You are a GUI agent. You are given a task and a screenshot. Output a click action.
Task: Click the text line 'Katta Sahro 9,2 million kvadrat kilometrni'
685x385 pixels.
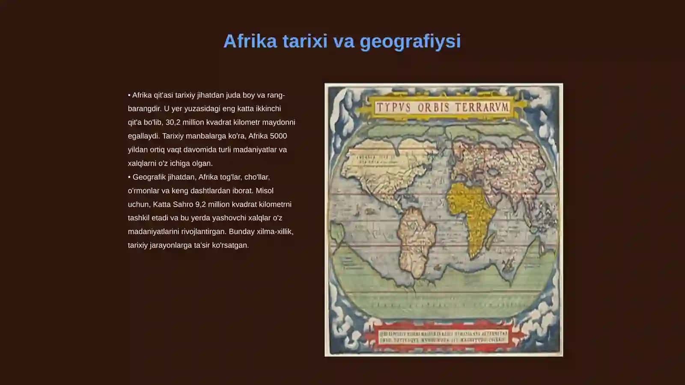tap(222, 204)
